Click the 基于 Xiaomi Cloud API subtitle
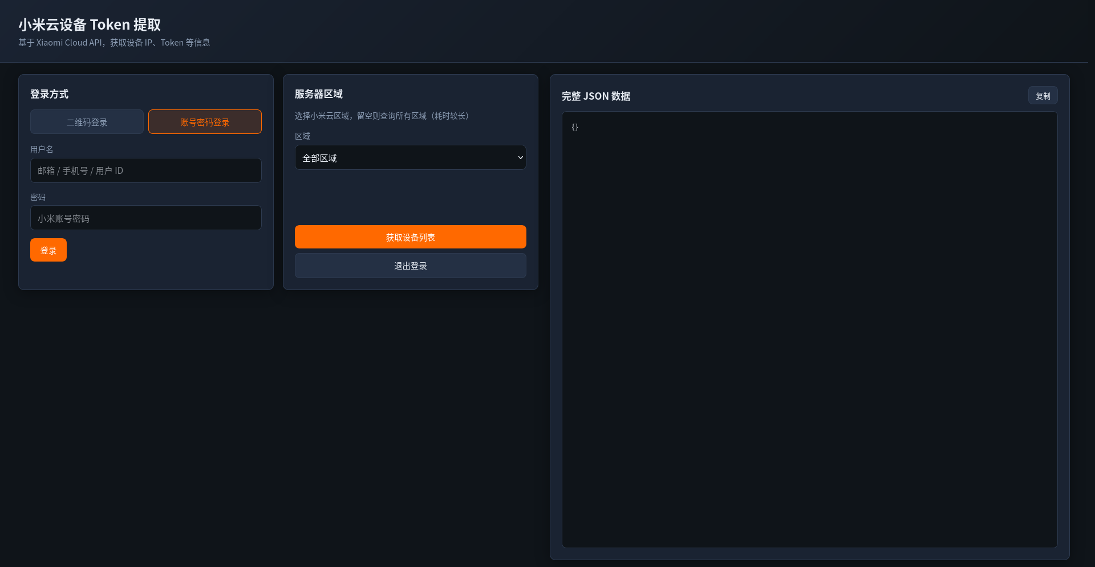1095x567 pixels. click(x=114, y=43)
